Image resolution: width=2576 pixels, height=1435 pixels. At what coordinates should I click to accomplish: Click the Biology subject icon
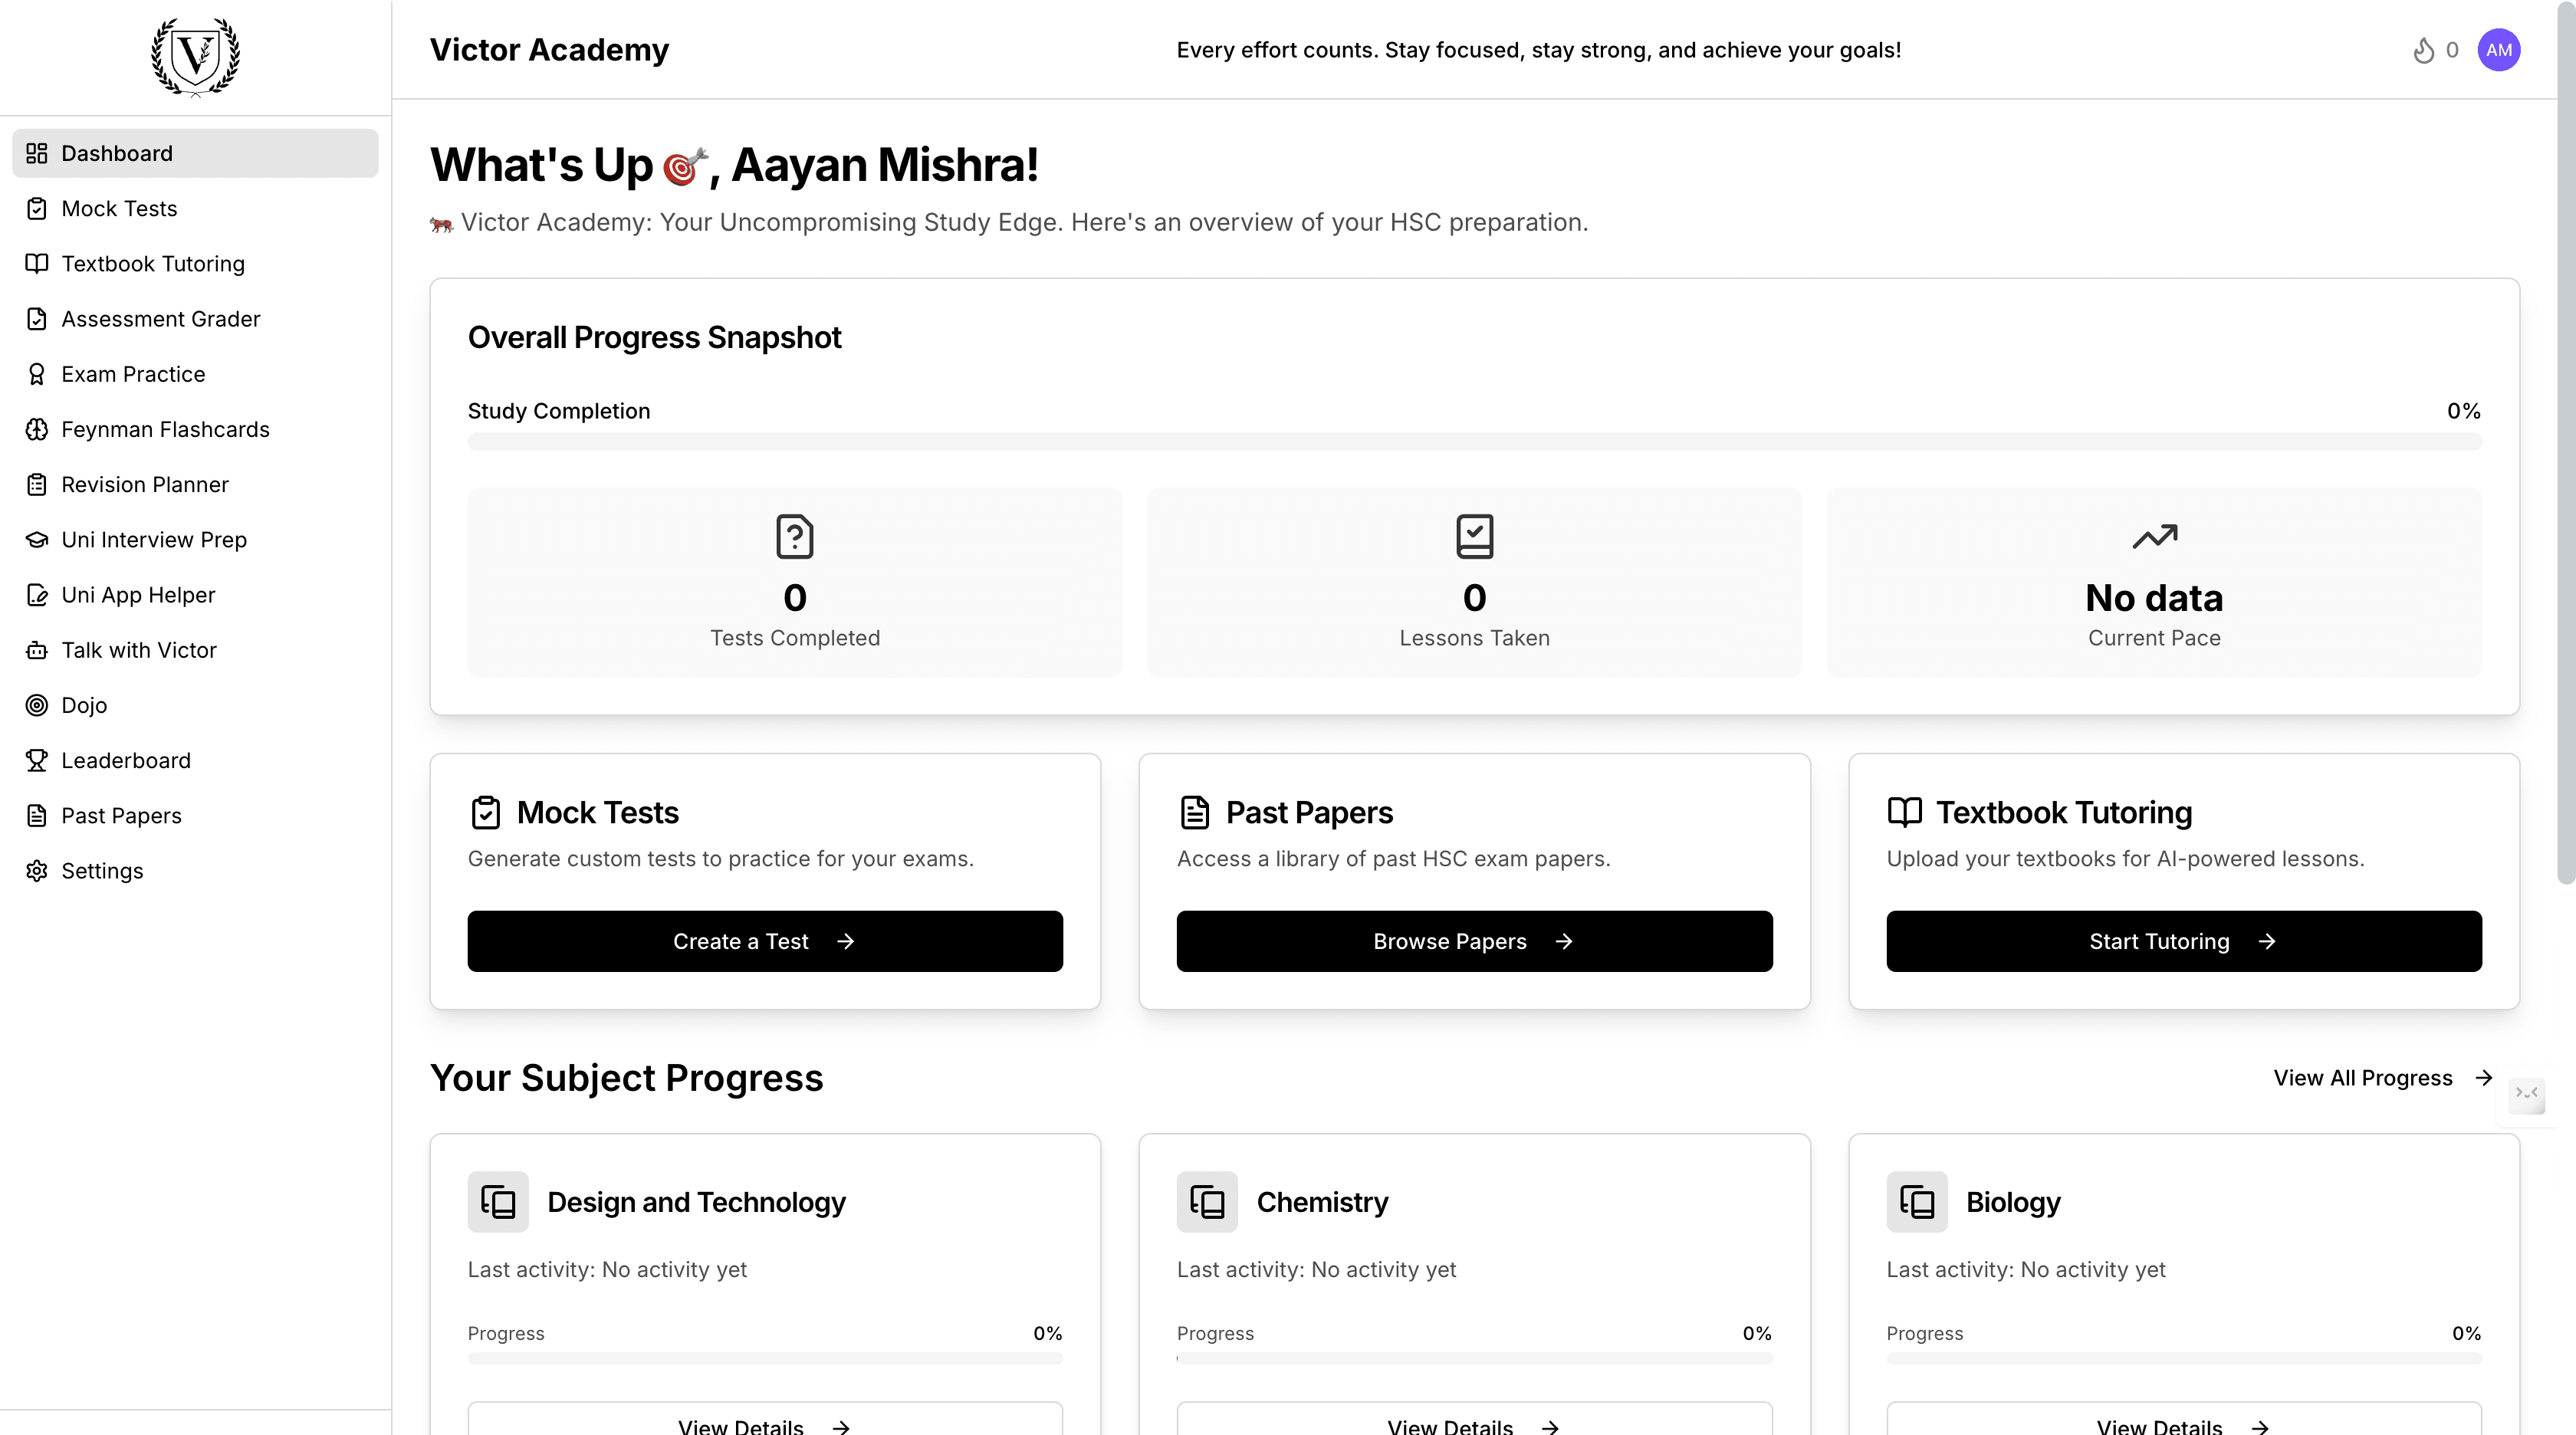(1916, 1201)
